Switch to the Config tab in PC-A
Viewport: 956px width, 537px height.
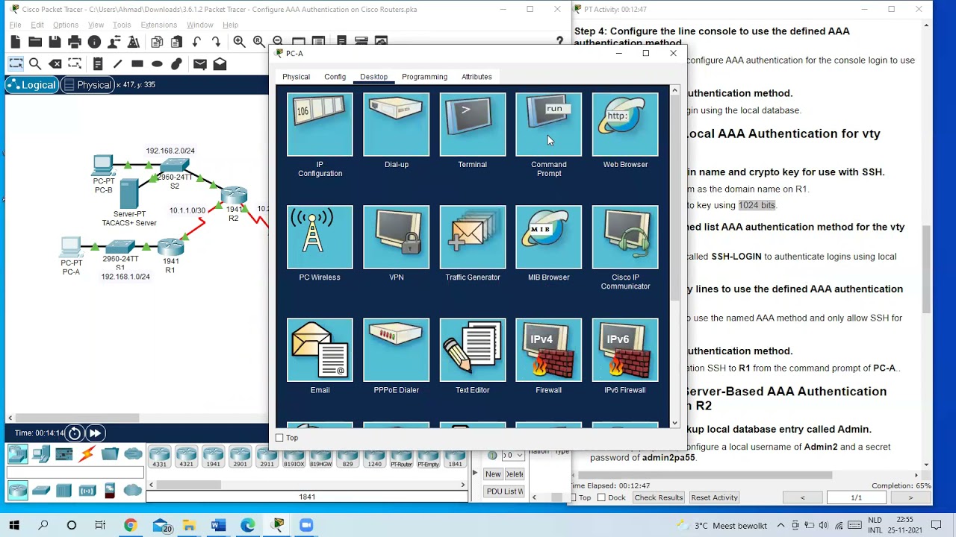tap(335, 77)
